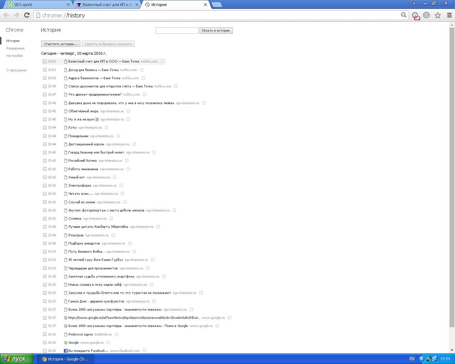Image resolution: width=455 pixels, height=364 pixels.
Task: Click the taskbar clock showing 15:54
Action: [445, 359]
